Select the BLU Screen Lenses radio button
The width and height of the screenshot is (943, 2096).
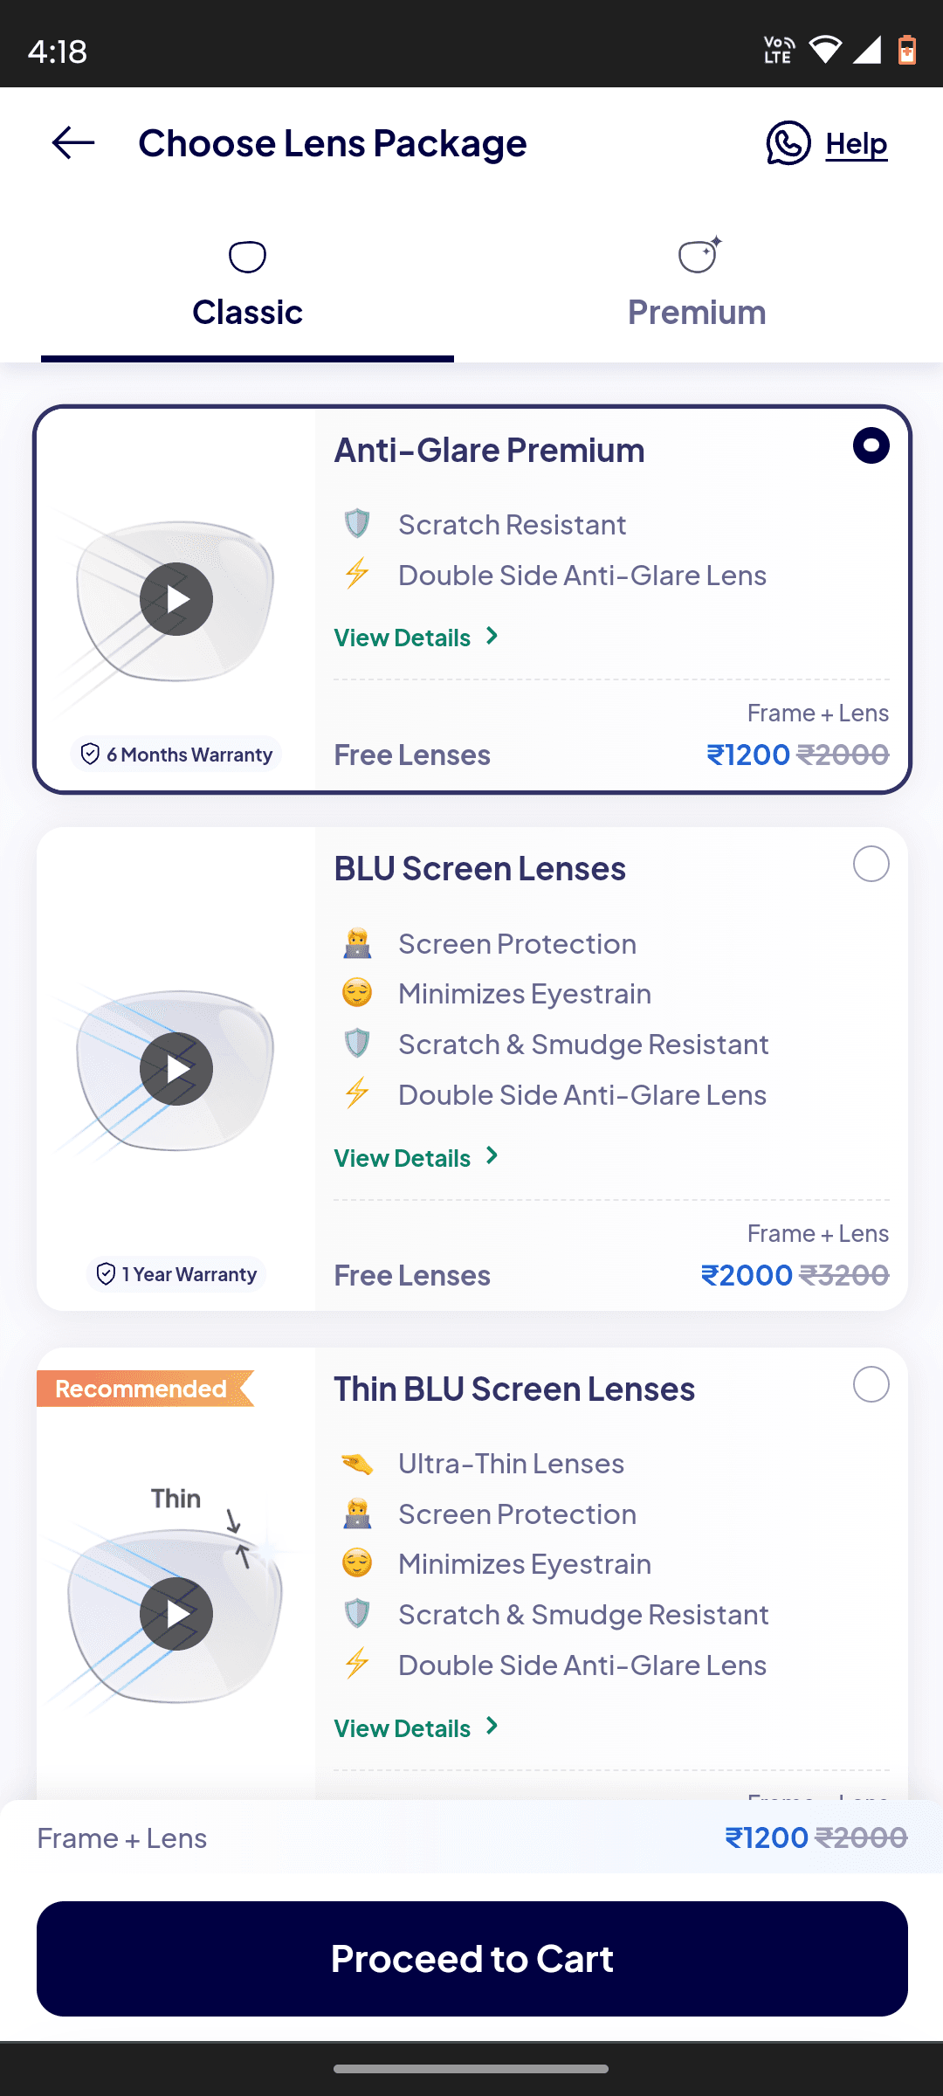pyautogui.click(x=871, y=864)
